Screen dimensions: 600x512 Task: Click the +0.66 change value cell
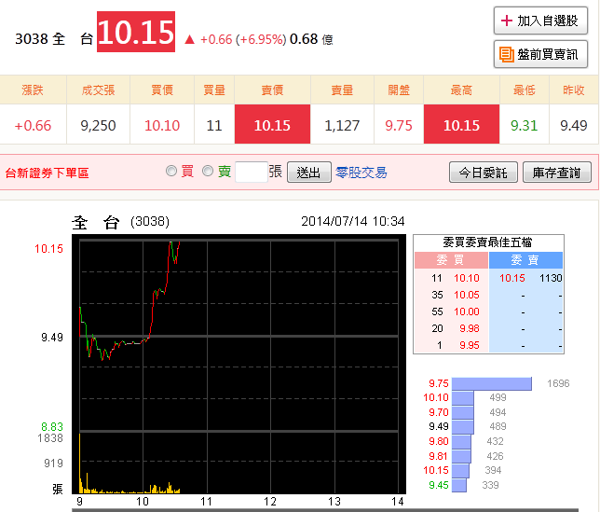pyautogui.click(x=33, y=125)
